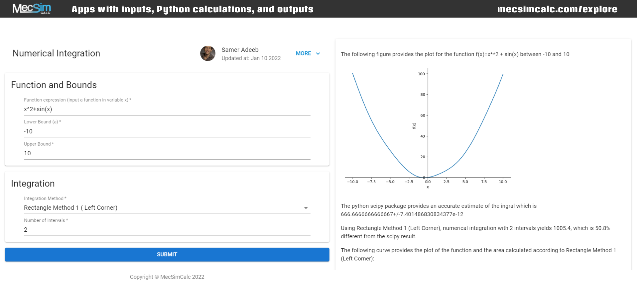Select the Lower Bound input showing -10
The image size is (637, 307).
click(x=166, y=131)
